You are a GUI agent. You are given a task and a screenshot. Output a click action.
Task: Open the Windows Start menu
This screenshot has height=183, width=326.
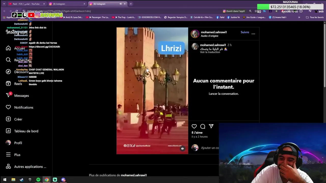(x=5, y=180)
